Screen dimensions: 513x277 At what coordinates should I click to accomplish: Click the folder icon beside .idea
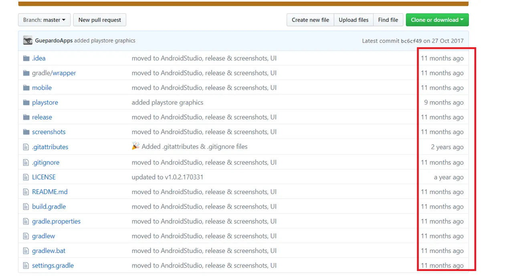coord(26,58)
